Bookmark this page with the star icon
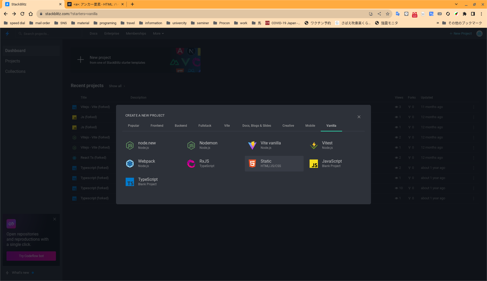 tap(388, 14)
